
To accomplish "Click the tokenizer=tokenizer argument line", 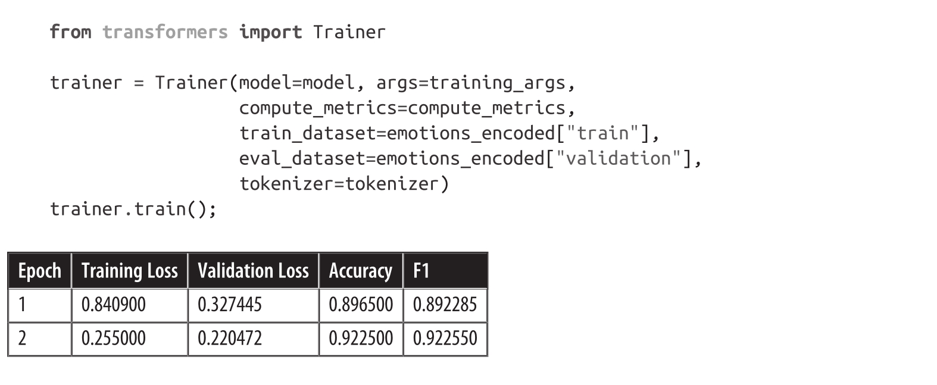I will coord(344,183).
